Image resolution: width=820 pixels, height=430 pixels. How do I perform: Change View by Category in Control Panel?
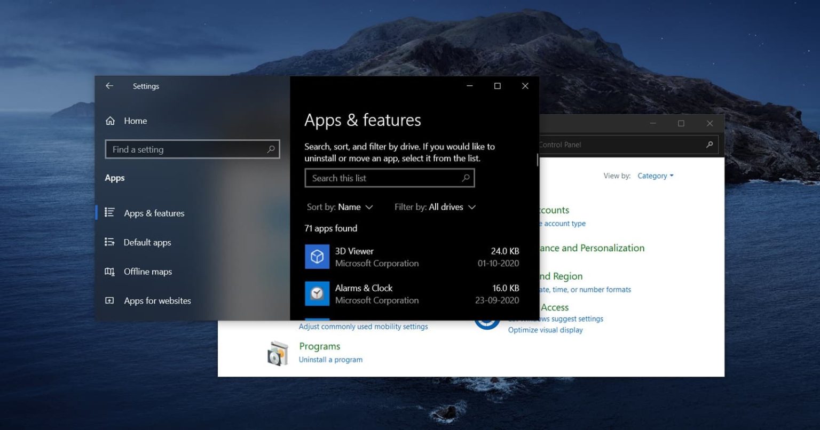point(655,176)
